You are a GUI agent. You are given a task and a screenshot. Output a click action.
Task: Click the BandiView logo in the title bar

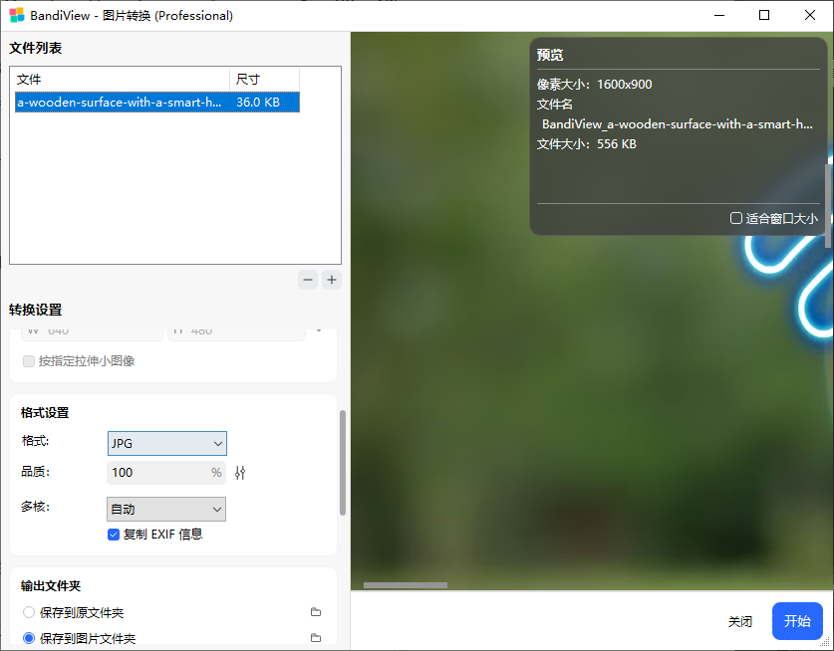tap(16, 15)
